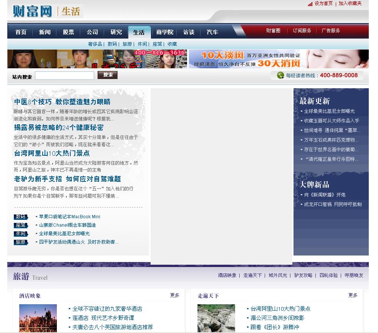Viewport: 378px width, 333px height.
Task: Open the 400-816-3636 photo banner ad
Action: (x=97, y=59)
